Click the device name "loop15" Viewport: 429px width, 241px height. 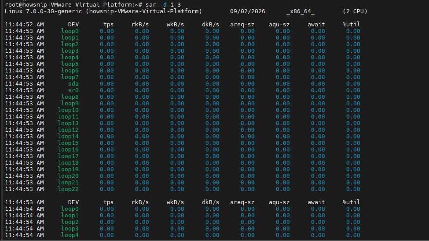(x=68, y=143)
